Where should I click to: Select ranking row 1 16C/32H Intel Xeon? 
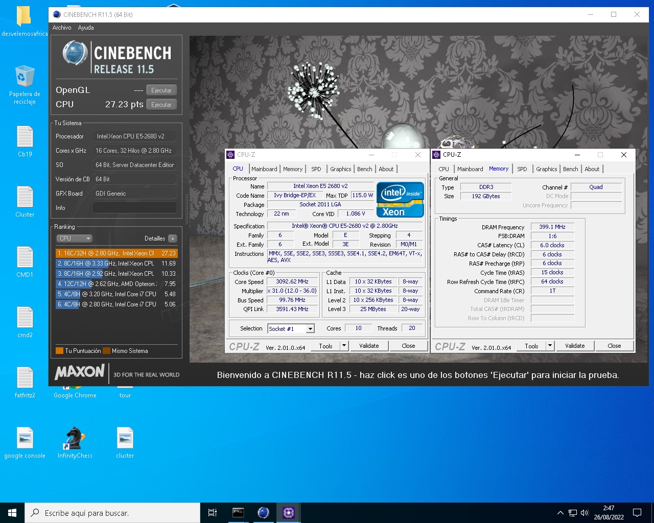point(116,253)
